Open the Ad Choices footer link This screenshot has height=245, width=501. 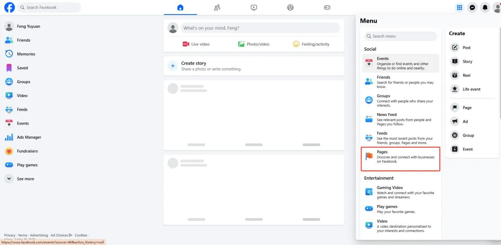[61, 235]
